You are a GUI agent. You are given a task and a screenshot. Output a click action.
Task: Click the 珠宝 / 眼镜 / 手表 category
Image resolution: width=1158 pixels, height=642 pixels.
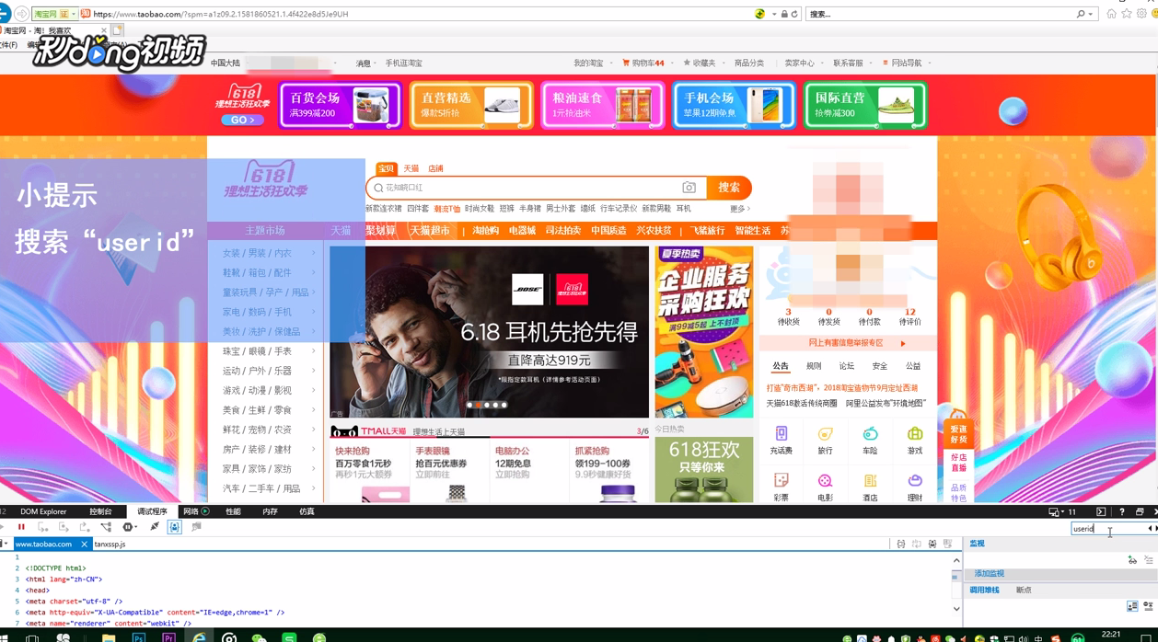click(257, 351)
